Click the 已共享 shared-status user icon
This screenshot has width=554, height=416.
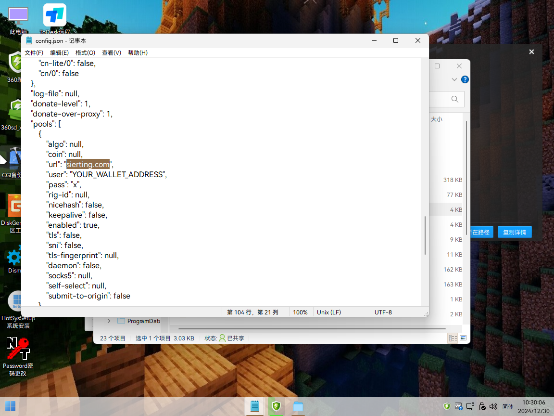[x=222, y=338]
